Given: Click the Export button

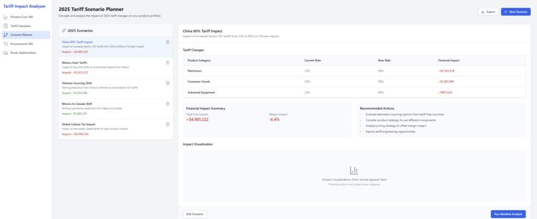Looking at the screenshot, I should [488, 12].
